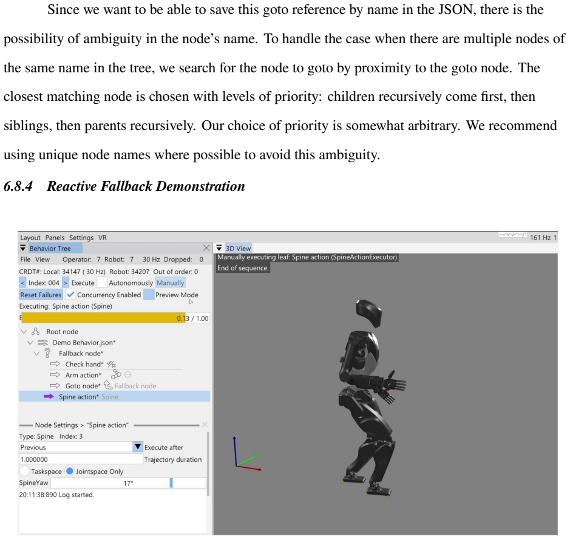Collapse the Demo Behavior.json sequence
Image resolution: width=570 pixels, height=539 pixels.
(30, 343)
